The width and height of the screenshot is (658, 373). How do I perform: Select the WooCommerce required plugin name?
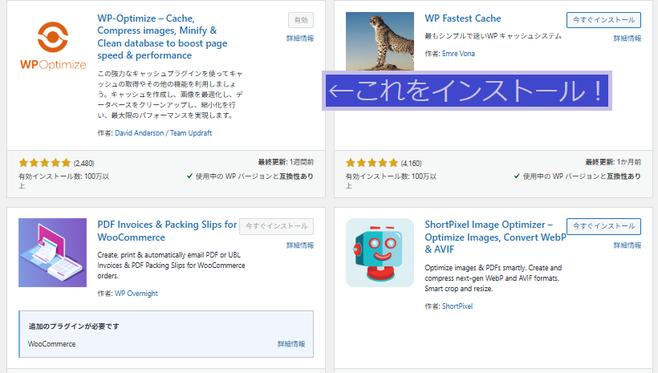pos(52,344)
